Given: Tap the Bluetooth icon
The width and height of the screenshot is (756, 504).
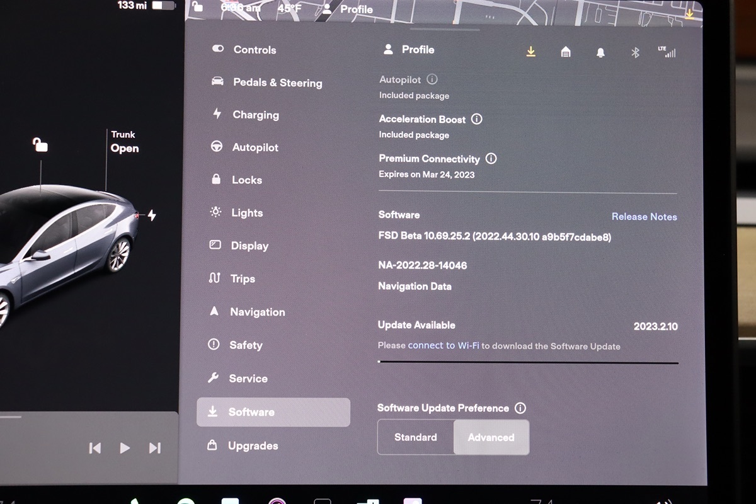Looking at the screenshot, I should tap(635, 53).
